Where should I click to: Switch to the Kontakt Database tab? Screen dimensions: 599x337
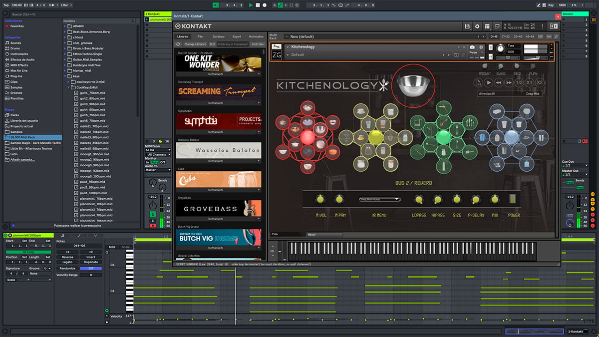pyautogui.click(x=219, y=36)
